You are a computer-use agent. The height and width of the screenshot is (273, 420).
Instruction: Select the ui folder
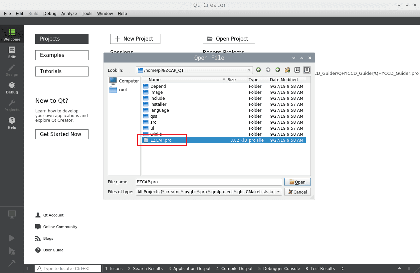(224, 128)
